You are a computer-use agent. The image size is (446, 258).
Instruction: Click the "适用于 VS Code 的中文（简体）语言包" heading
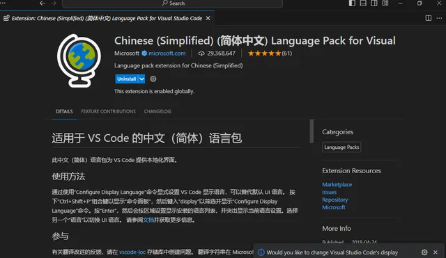147,138
